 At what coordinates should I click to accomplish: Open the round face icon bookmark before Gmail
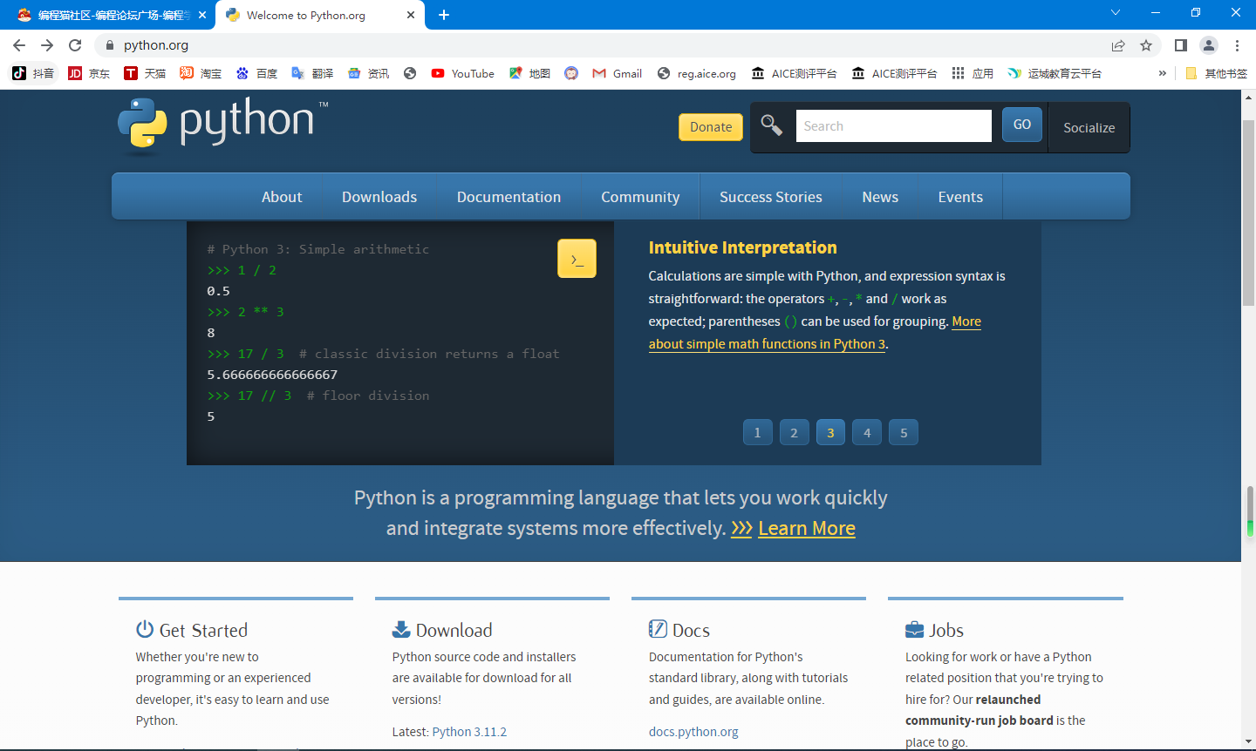(x=571, y=73)
